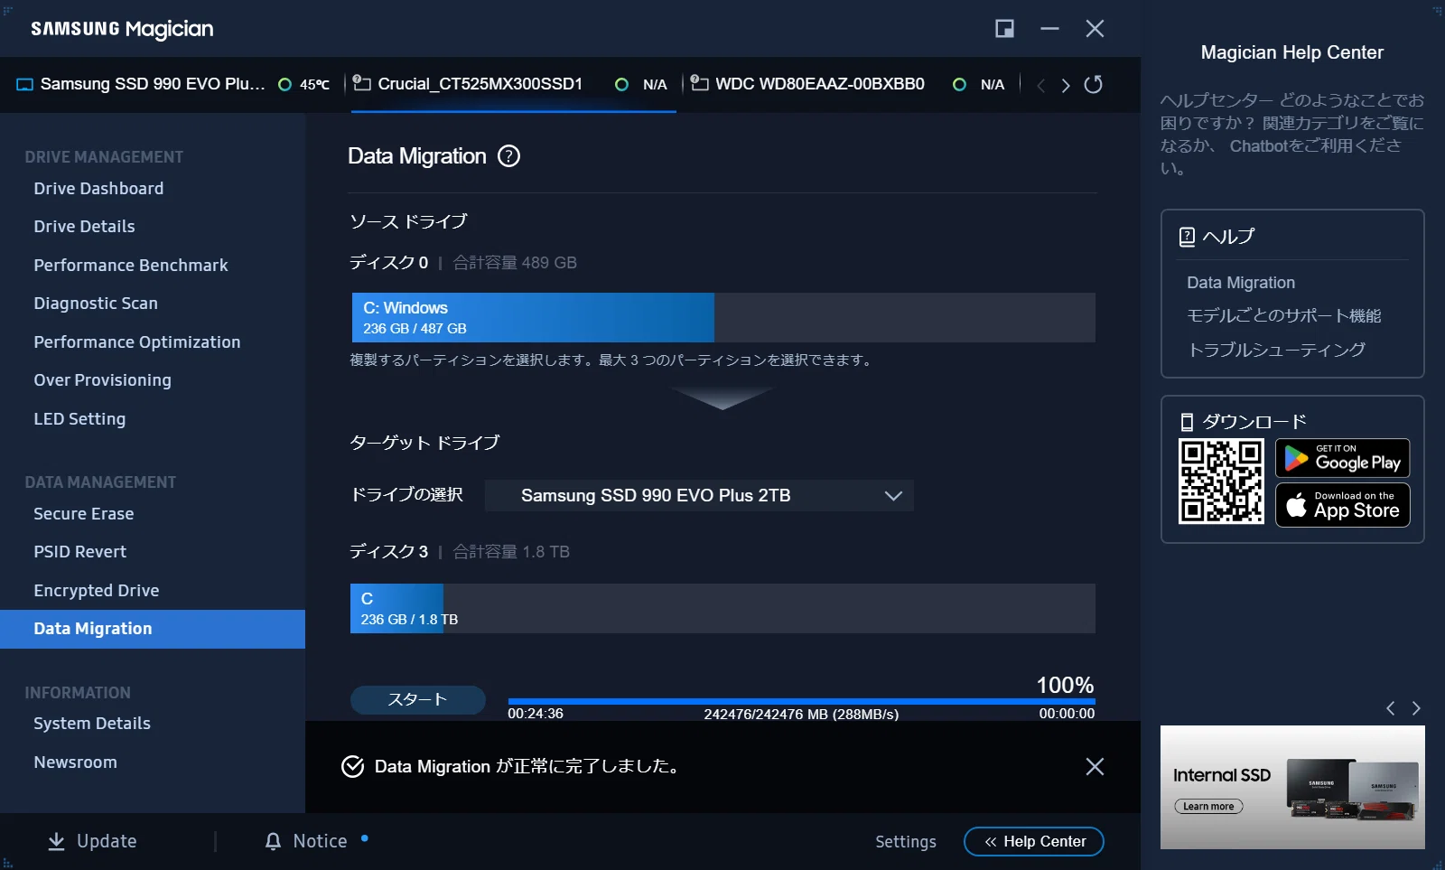Open Performance Benchmark page
1445x870 pixels.
[130, 266]
